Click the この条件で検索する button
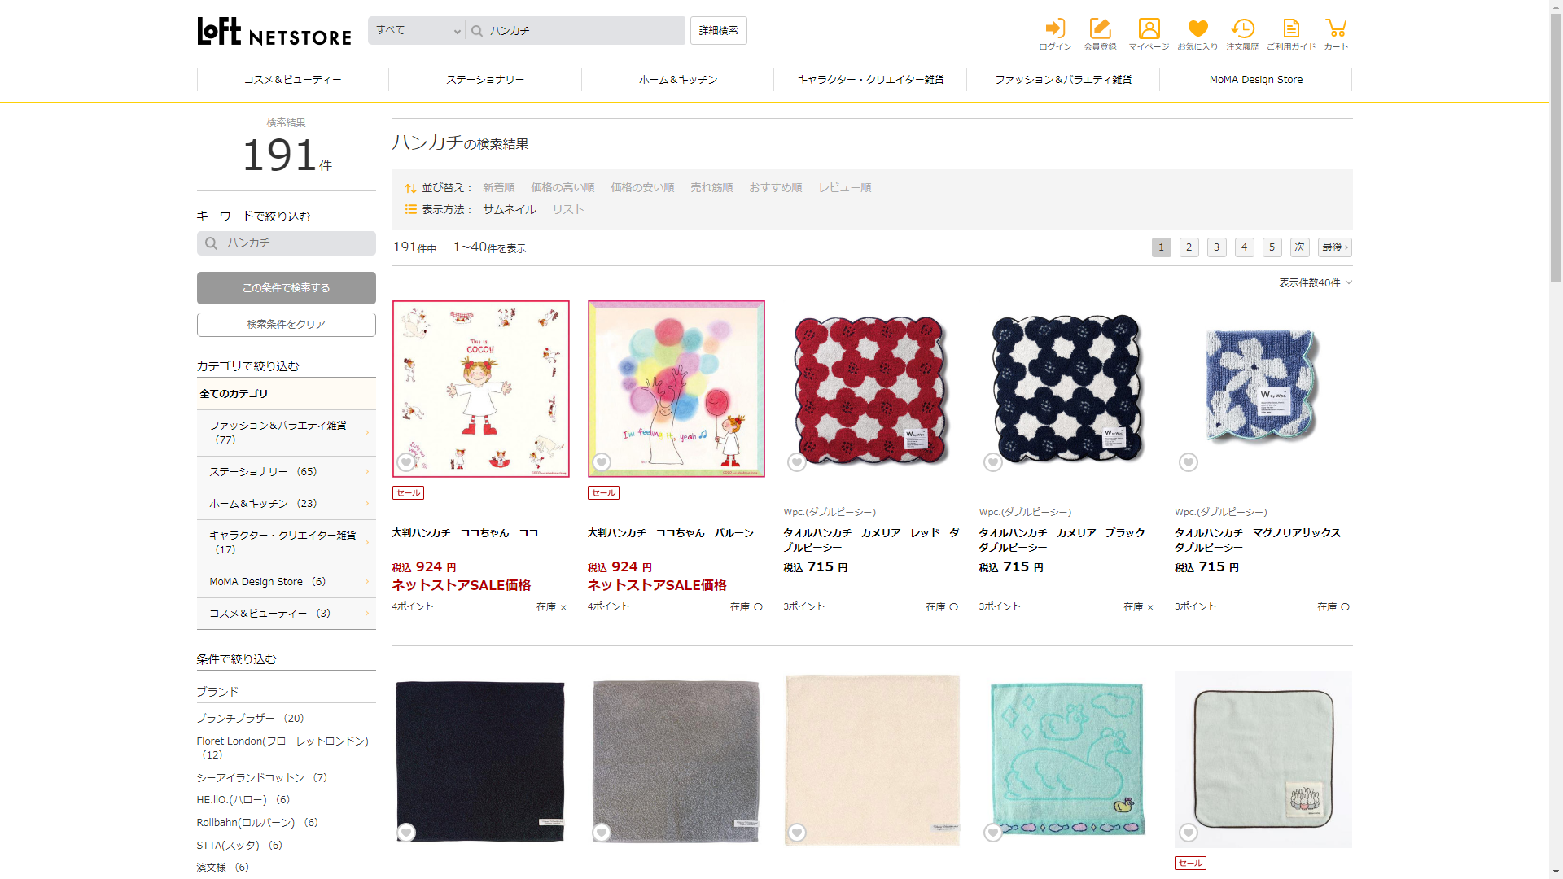The height and width of the screenshot is (879, 1563). [287, 288]
